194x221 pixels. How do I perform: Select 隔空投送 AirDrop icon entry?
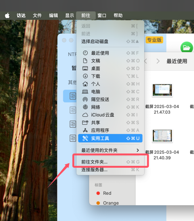110,99
